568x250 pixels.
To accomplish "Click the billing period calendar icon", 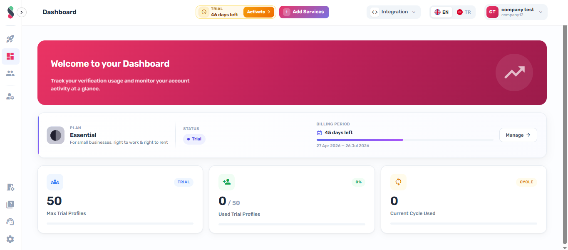I will tap(320, 133).
